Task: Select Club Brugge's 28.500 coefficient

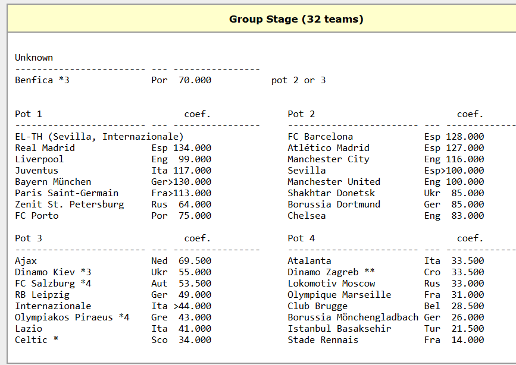Action: coord(468,306)
